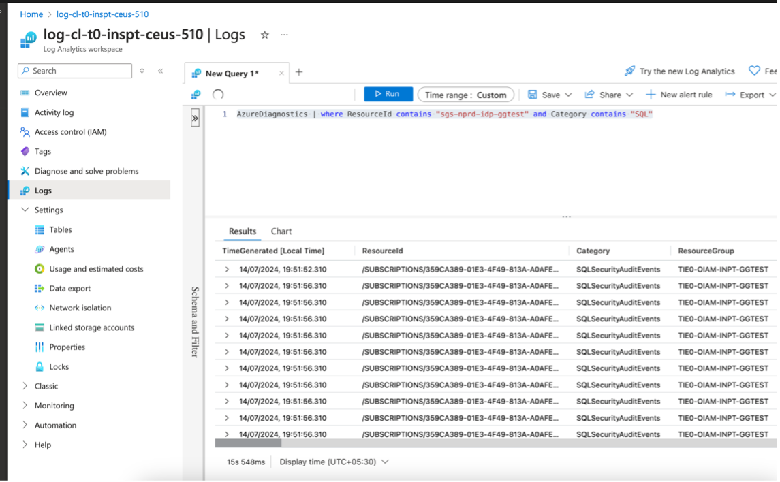Open the ellipsis more options in header
The width and height of the screenshot is (780, 482).
click(x=284, y=35)
